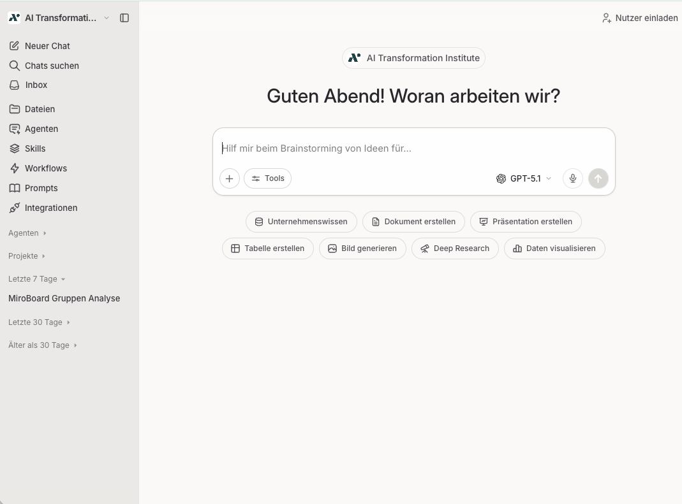Click the Dateien folder icon

14,109
